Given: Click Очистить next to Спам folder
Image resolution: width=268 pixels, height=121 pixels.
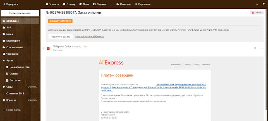Looking at the screenshot, I should pyautogui.click(x=32, y=87).
